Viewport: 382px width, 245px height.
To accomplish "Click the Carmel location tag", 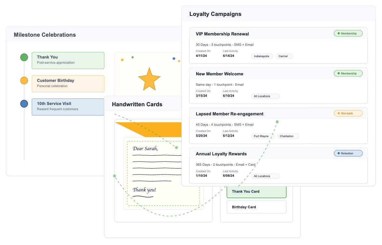I will point(284,56).
